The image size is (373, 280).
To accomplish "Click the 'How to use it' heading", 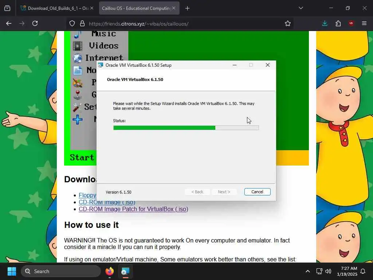I will [x=91, y=225].
